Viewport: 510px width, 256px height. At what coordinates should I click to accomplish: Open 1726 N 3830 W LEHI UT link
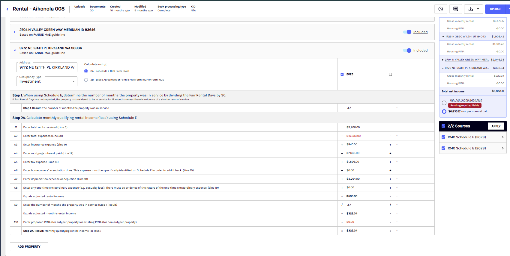click(x=466, y=37)
